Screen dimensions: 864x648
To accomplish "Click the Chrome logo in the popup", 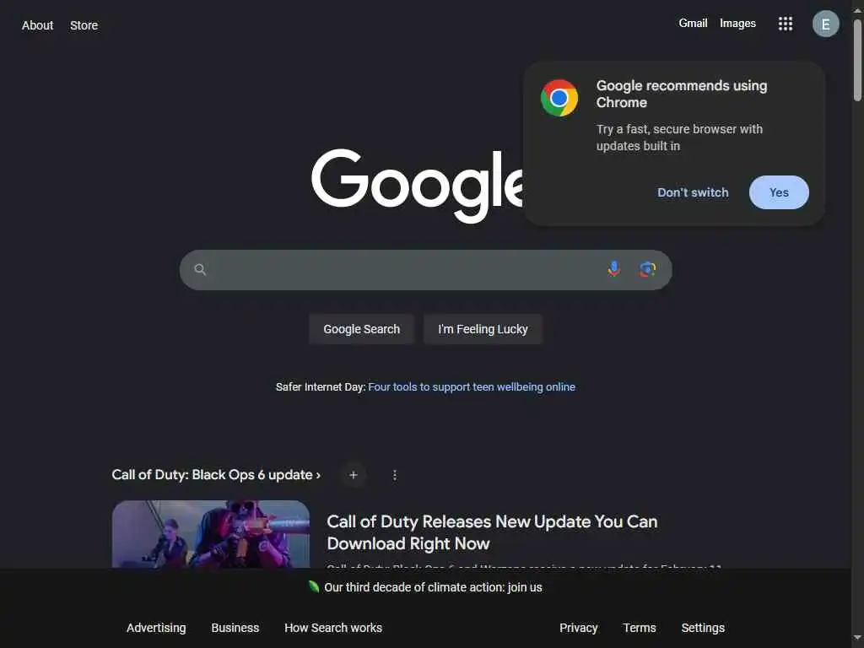I will (x=559, y=98).
